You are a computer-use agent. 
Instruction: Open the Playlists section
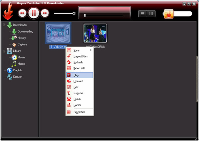pos(18,70)
